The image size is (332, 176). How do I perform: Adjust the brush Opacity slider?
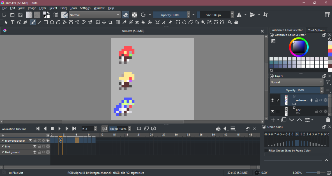170,15
